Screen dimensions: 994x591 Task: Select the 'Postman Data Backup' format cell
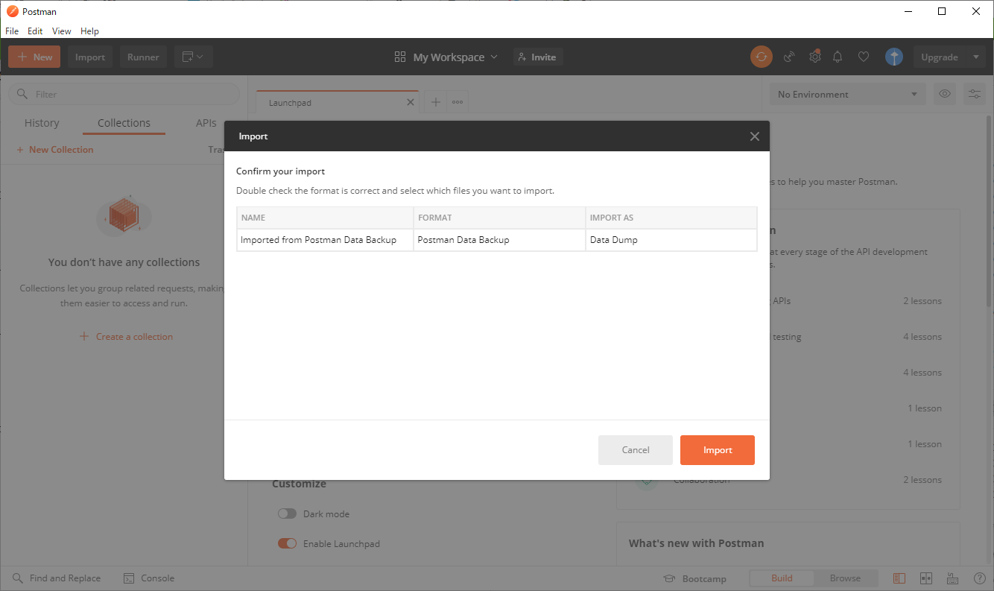[499, 240]
